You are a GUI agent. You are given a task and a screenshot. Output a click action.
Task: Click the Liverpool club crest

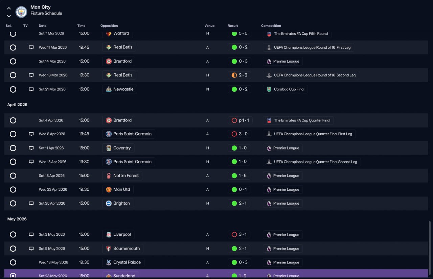click(109, 235)
